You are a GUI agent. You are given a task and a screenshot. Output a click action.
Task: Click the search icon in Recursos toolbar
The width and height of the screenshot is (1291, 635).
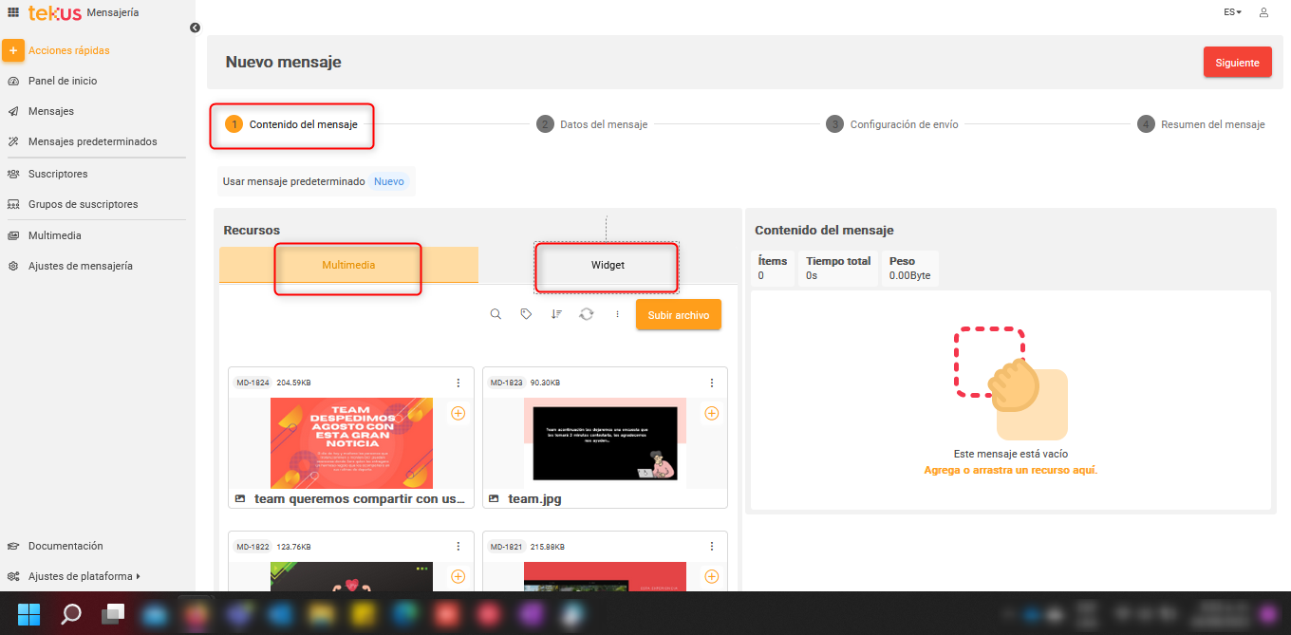pyautogui.click(x=496, y=314)
